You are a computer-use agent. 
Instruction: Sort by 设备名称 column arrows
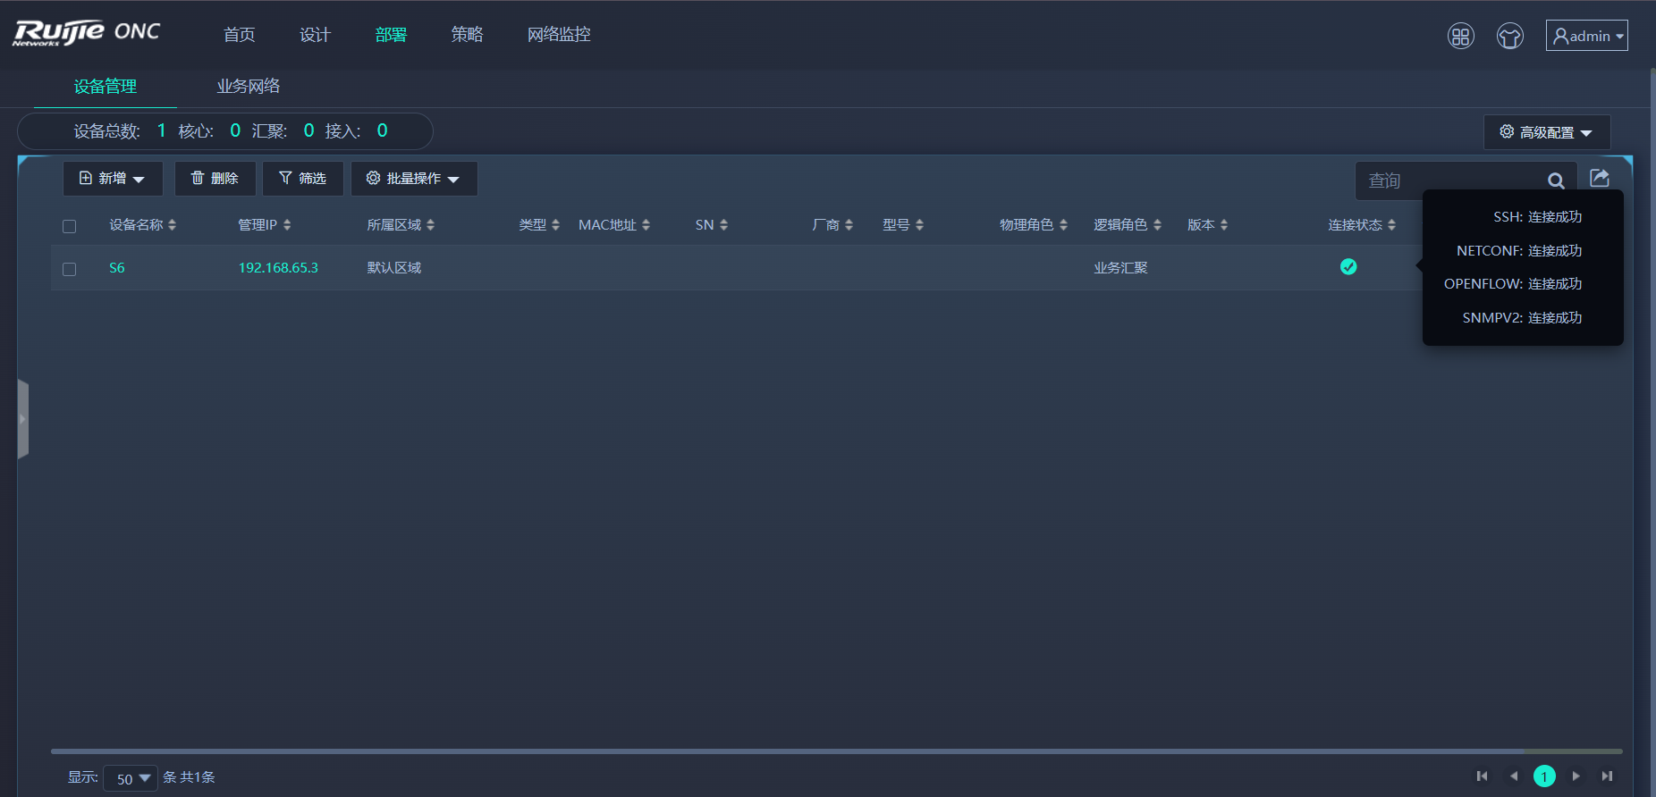tap(172, 225)
